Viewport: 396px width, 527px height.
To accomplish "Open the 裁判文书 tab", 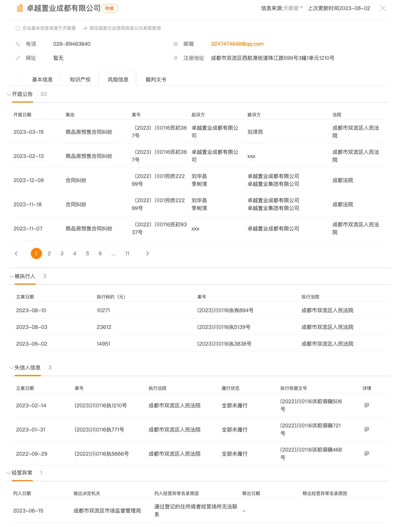I will (x=156, y=80).
